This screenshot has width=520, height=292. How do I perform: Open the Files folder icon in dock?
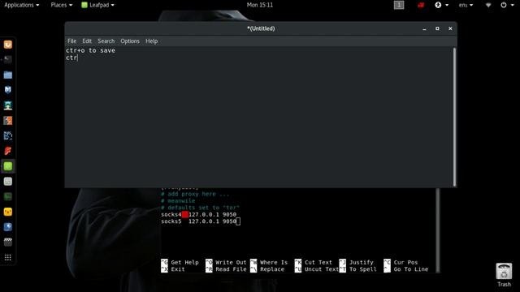[x=8, y=75]
